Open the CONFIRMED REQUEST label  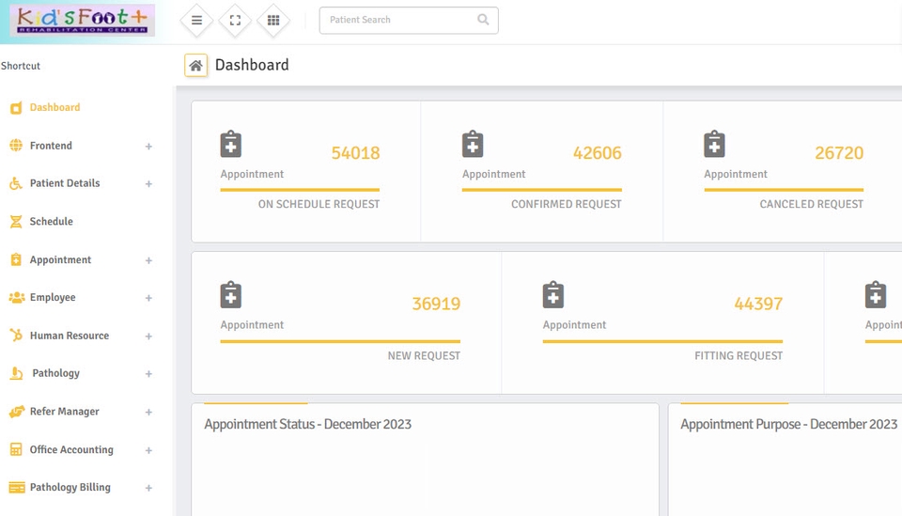click(x=566, y=204)
